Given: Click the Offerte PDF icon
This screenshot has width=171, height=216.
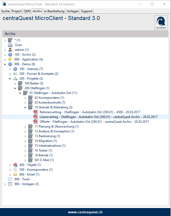Looking at the screenshot, I should click(35, 122).
